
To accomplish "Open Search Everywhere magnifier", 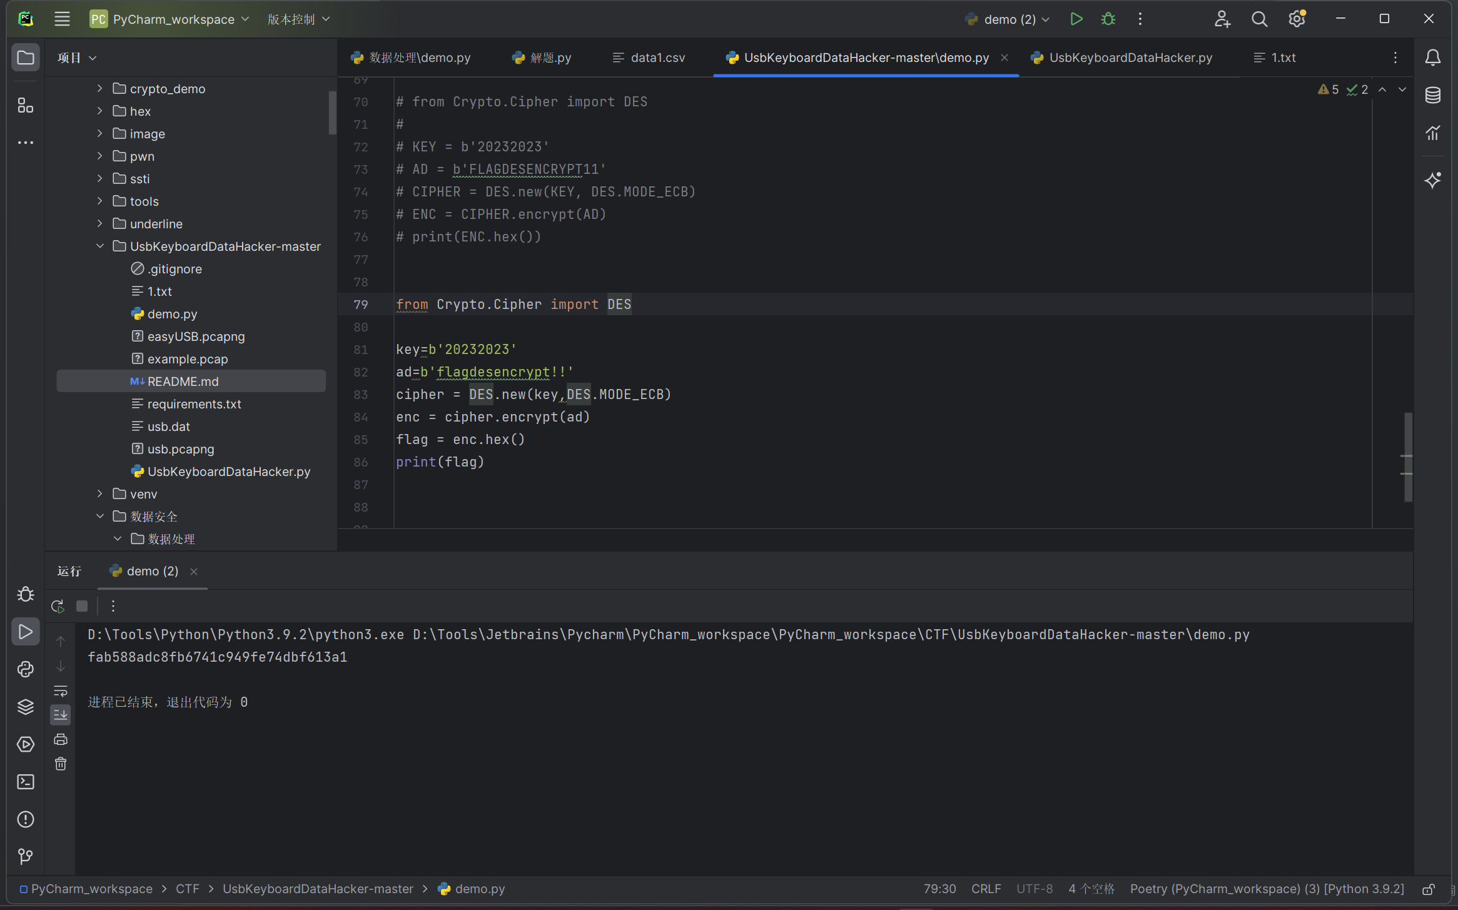I will [x=1259, y=19].
